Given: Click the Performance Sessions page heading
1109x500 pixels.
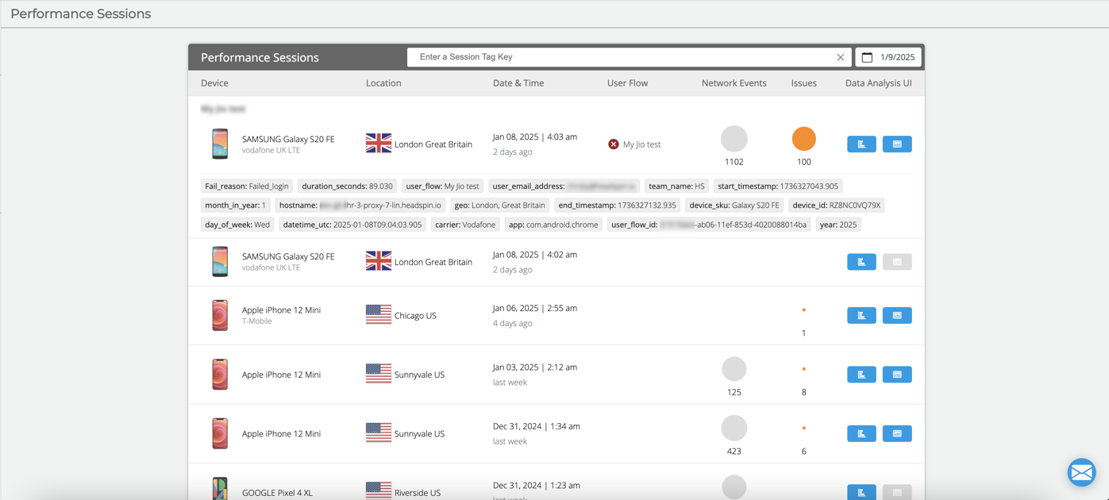Looking at the screenshot, I should 80,13.
